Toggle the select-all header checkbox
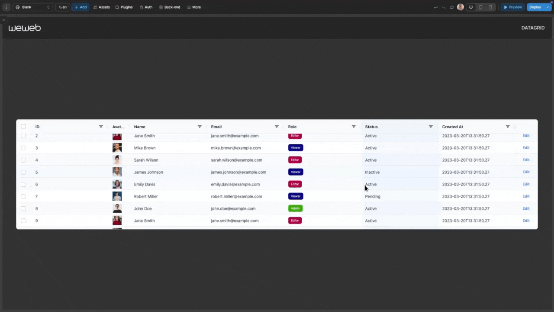This screenshot has width=554, height=312. 23,127
